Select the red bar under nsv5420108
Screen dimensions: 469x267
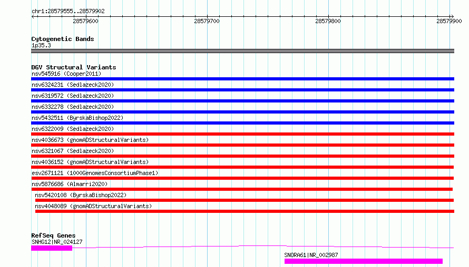tap(245, 200)
